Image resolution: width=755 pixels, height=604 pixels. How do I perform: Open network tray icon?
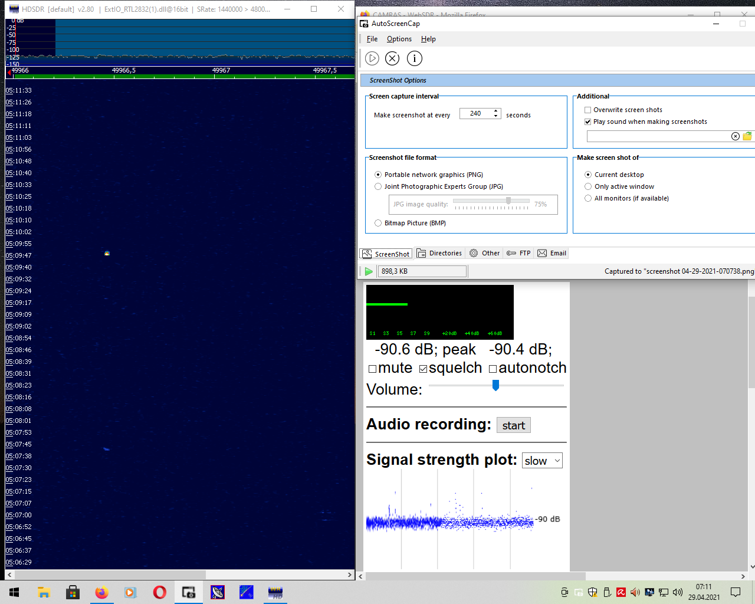pos(664,592)
